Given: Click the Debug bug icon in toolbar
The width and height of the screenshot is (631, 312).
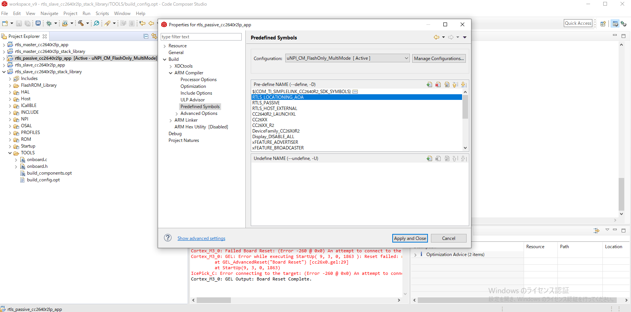Looking at the screenshot, I should point(49,23).
